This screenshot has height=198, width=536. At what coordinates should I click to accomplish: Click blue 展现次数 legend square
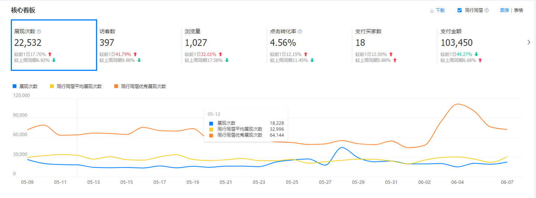[x=15, y=86]
